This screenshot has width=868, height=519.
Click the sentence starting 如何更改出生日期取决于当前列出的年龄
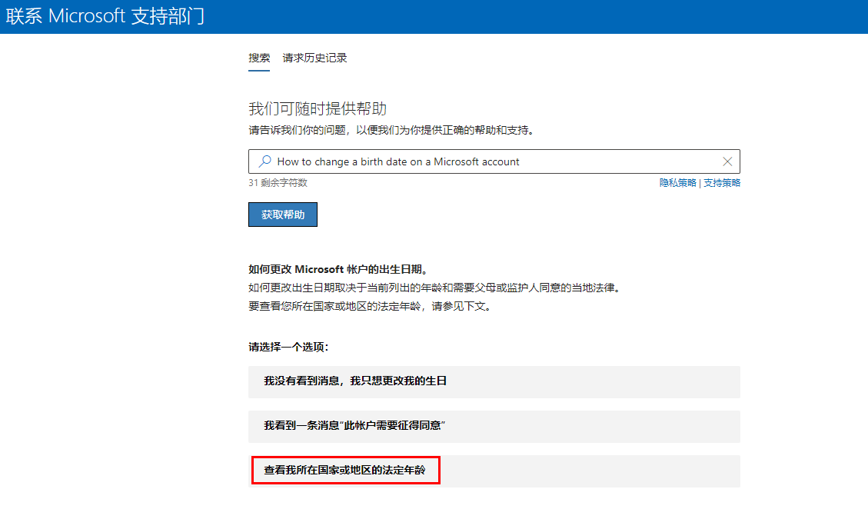tap(436, 288)
